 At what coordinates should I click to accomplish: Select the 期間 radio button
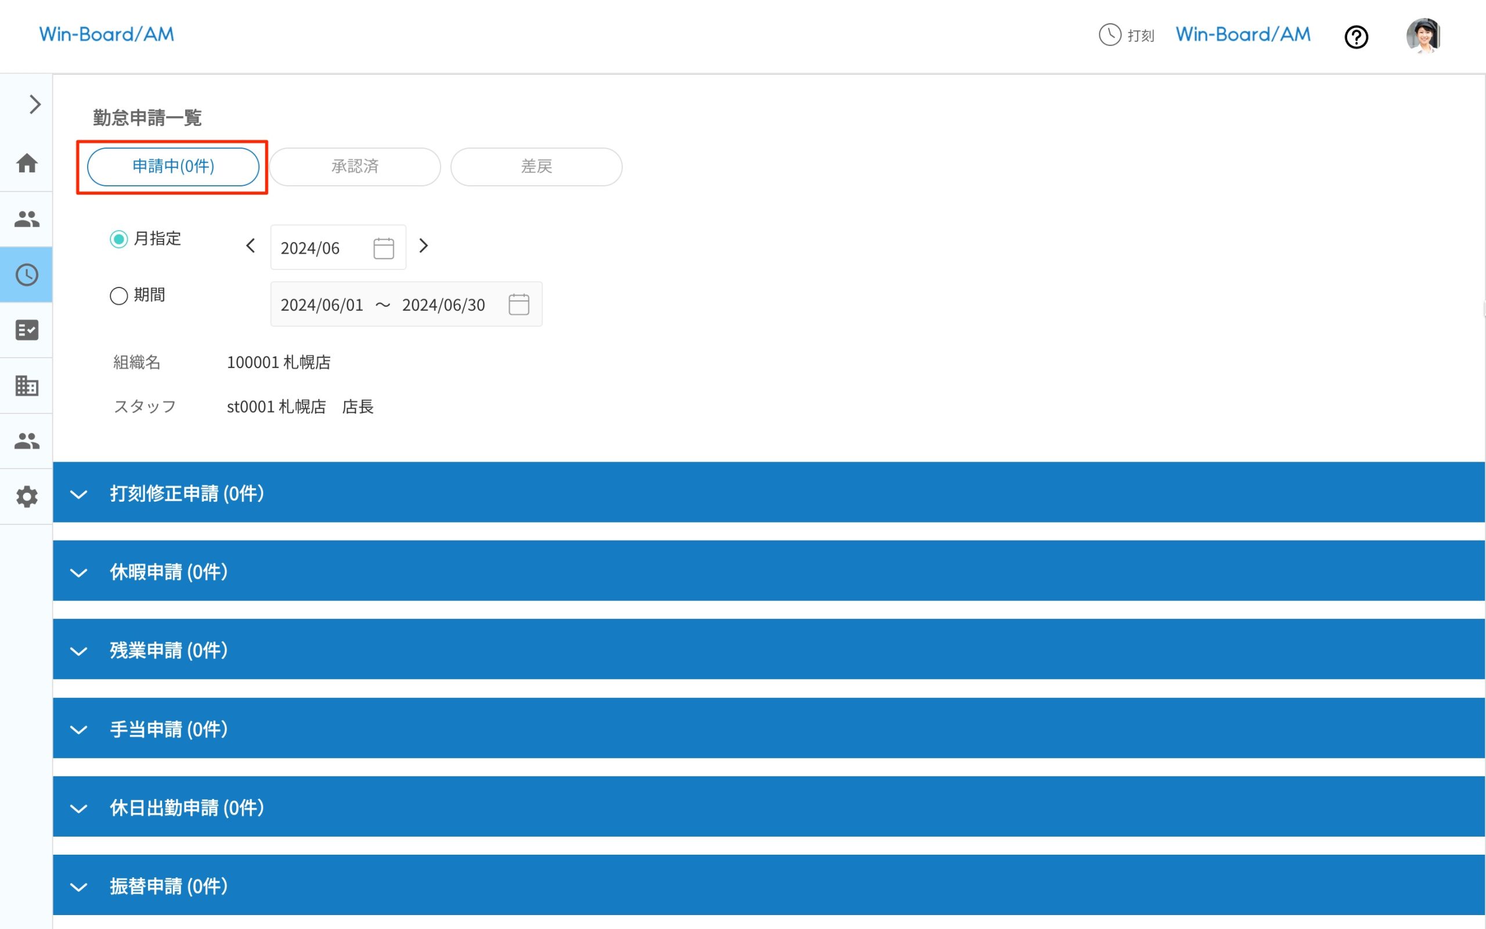pyautogui.click(x=118, y=296)
